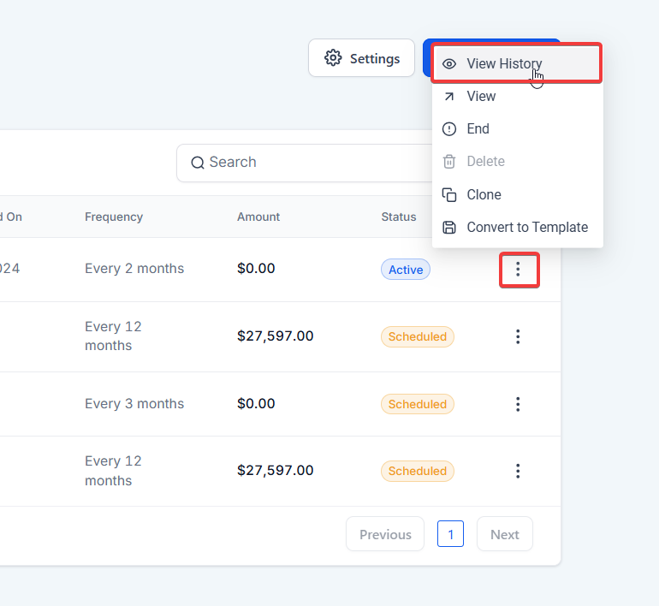Choose Convert to Template menu option
The image size is (659, 606).
point(527,228)
